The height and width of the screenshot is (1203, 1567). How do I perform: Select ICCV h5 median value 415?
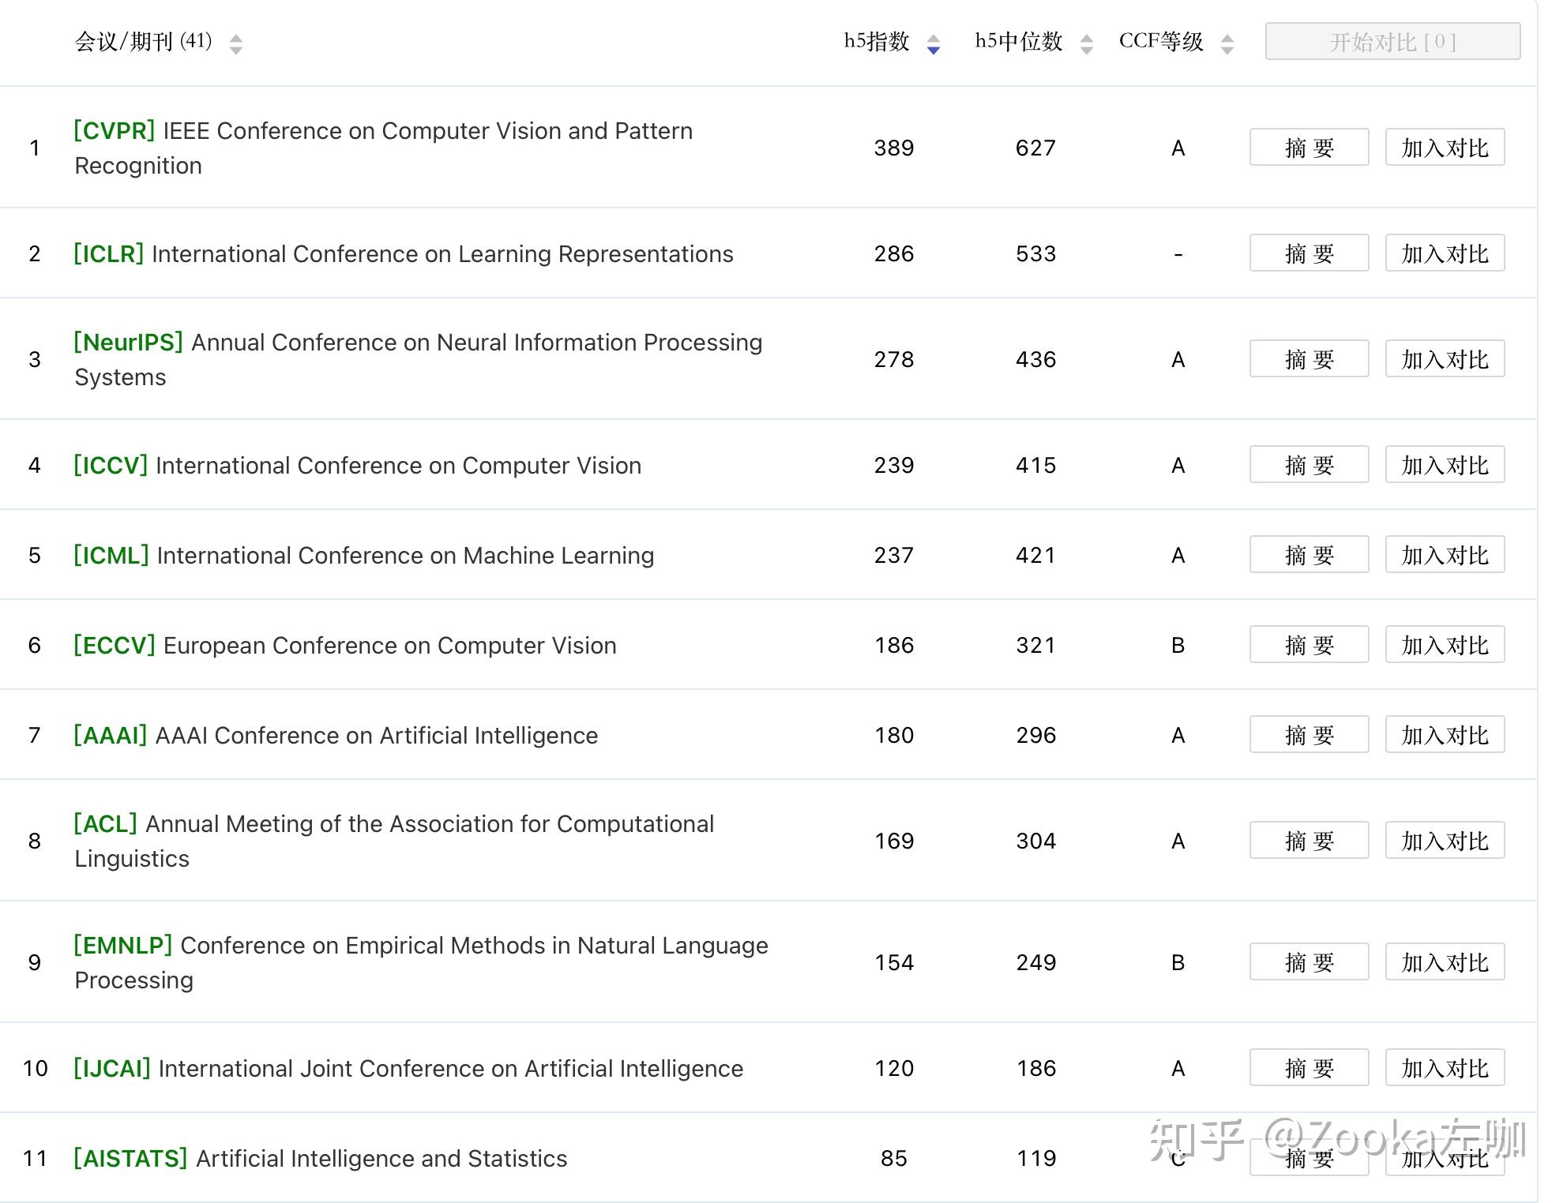click(1035, 466)
